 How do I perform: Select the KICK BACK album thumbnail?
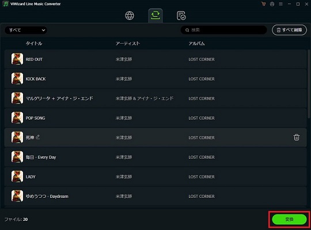17,78
